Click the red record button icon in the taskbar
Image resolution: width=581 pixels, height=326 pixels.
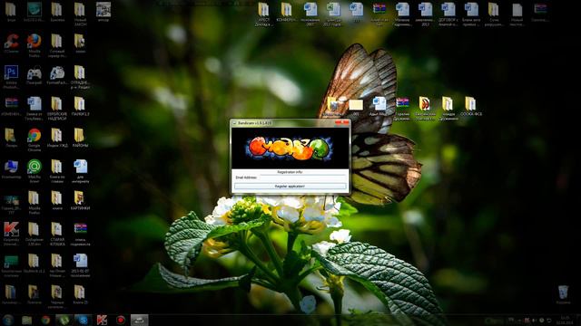pyautogui.click(x=121, y=320)
